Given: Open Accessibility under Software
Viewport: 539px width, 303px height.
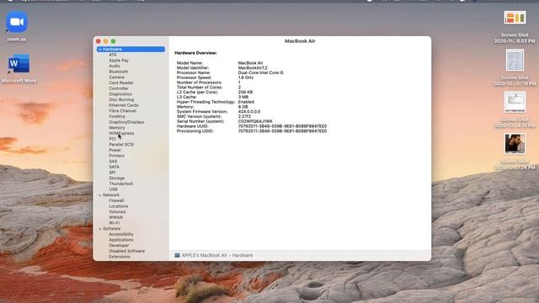Looking at the screenshot, I should pyautogui.click(x=121, y=234).
